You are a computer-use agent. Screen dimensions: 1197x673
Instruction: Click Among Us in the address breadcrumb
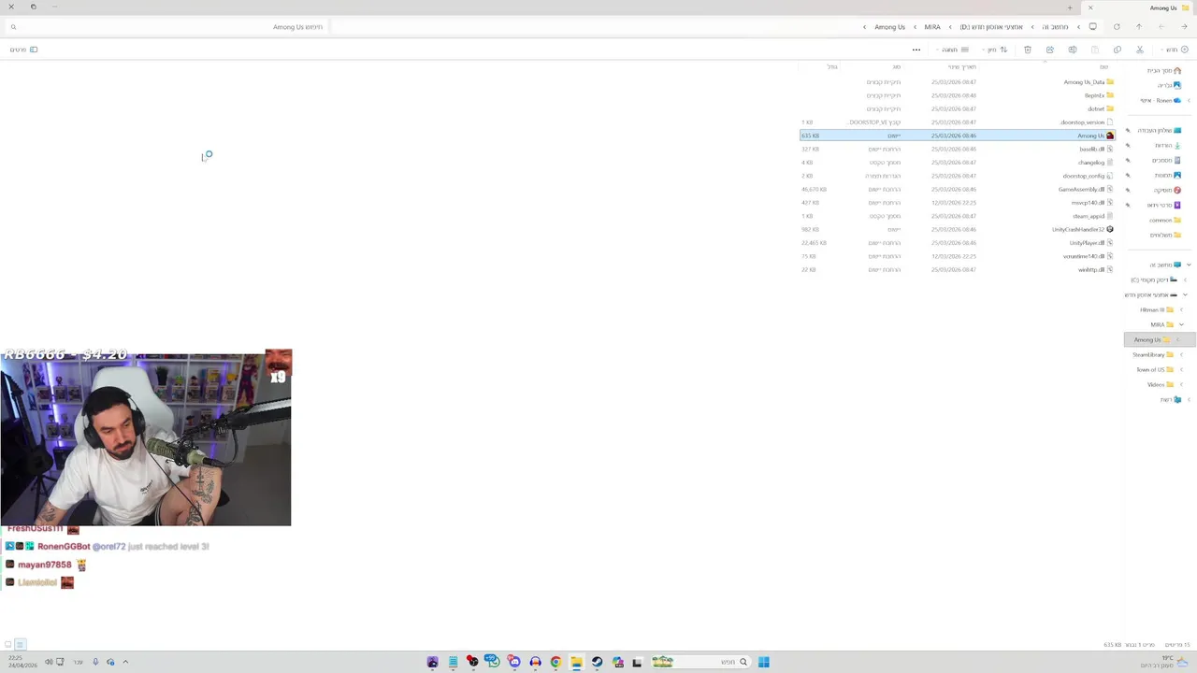point(889,27)
